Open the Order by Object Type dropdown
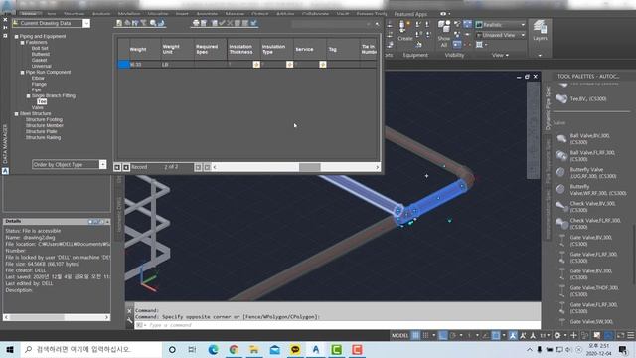Image resolution: width=636 pixels, height=358 pixels. (x=102, y=164)
